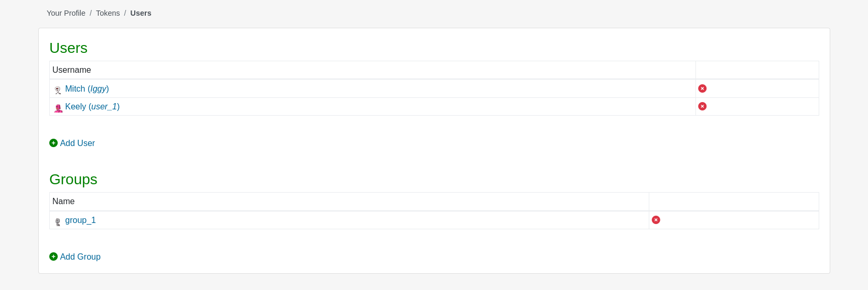Go to Your Profile breadcrumb
868x290 pixels.
pos(66,13)
